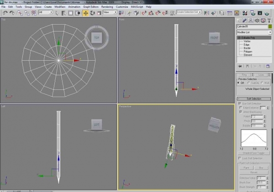Open the Schematic View icon
274x192 pixels.
(237, 13)
